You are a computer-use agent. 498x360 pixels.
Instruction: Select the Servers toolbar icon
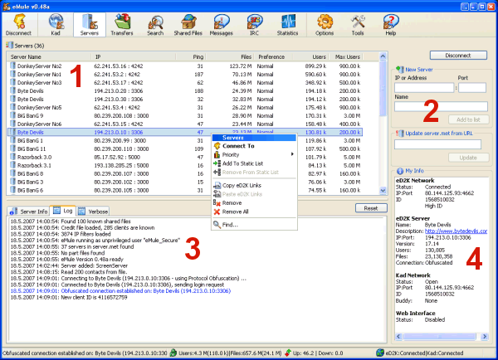(x=90, y=25)
